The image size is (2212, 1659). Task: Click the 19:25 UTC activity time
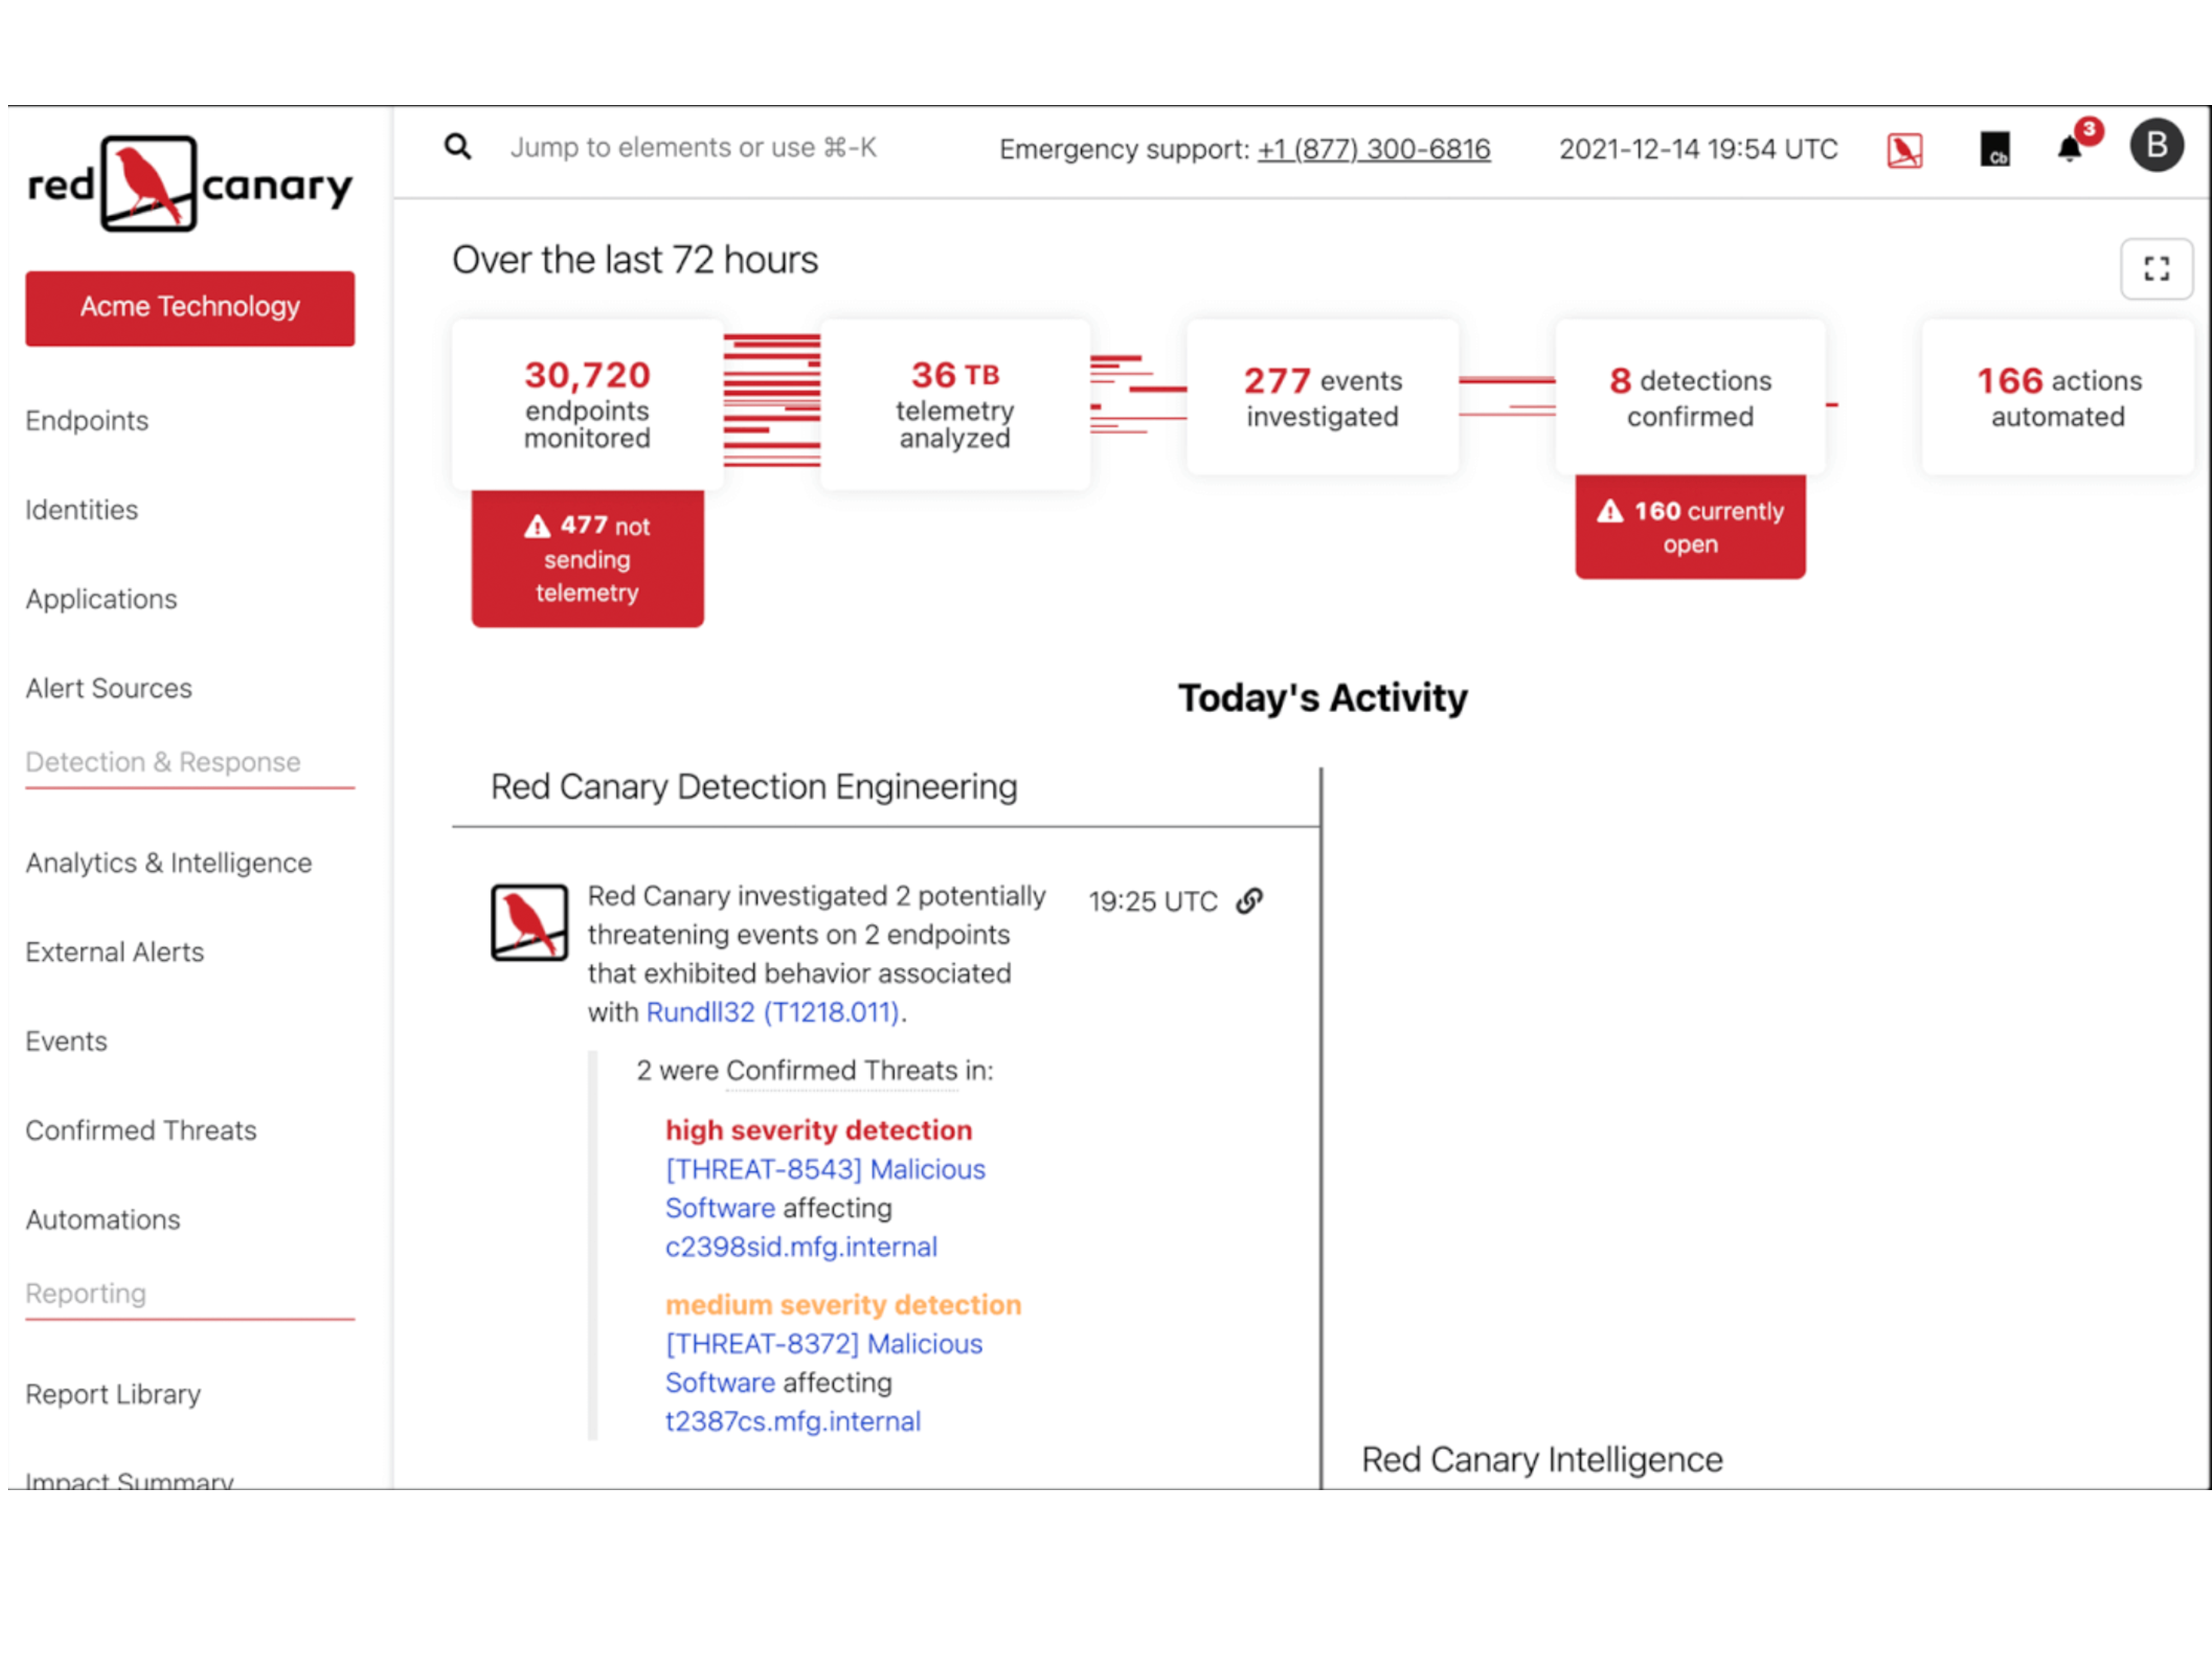click(1152, 902)
